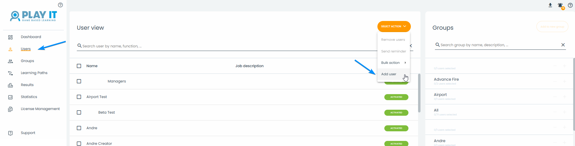Select the Beta Test user checkbox
575x146 pixels.
click(79, 112)
